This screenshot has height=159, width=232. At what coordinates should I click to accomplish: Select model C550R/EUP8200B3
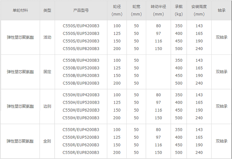coord(81,152)
